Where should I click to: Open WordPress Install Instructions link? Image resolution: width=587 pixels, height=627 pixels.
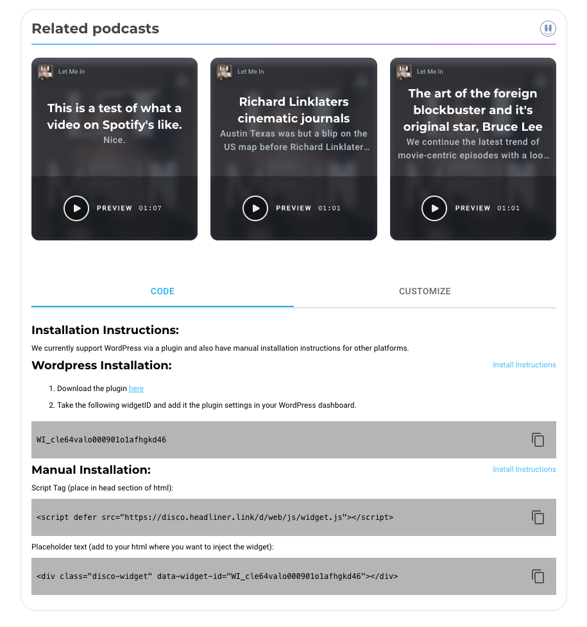pos(524,365)
